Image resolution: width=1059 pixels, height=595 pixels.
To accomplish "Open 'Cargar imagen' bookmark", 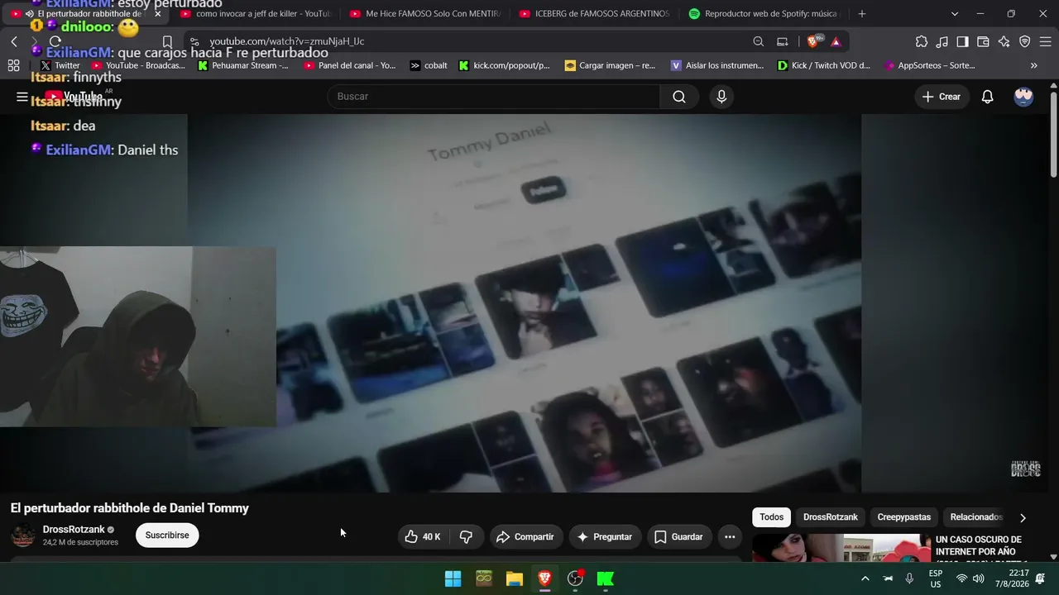I will coord(610,65).
